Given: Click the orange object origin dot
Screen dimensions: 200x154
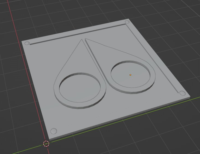Looking at the screenshot, I should pos(130,75).
